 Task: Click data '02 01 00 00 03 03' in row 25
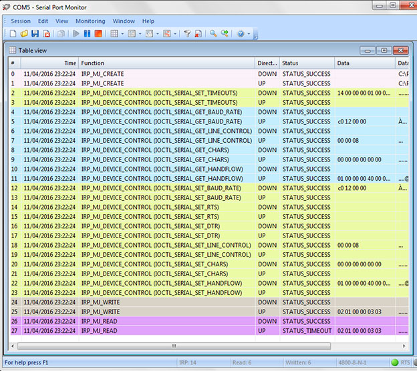click(x=360, y=312)
